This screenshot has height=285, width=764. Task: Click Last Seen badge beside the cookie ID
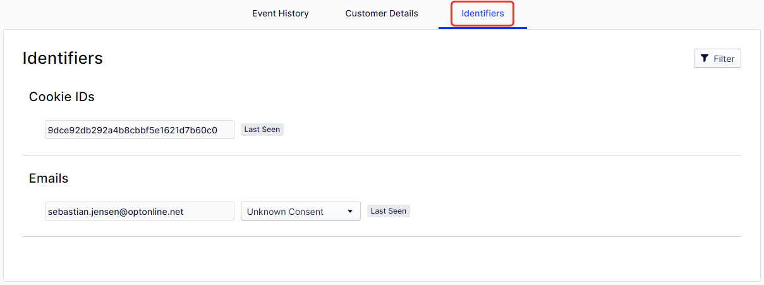pyautogui.click(x=262, y=130)
